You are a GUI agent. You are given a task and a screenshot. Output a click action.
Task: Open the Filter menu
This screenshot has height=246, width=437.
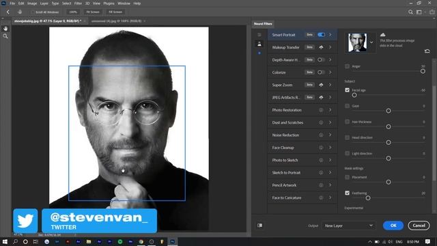[x=78, y=3]
